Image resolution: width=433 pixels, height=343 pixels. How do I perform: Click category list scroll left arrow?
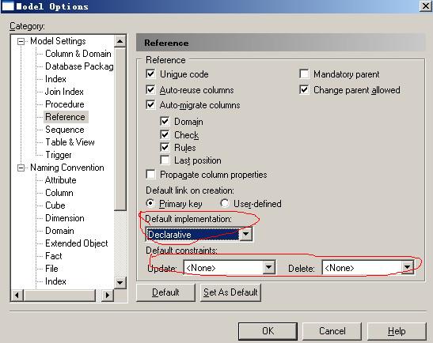click(17, 296)
